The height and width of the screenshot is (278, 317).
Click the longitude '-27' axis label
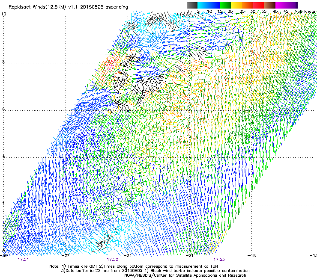66,256
